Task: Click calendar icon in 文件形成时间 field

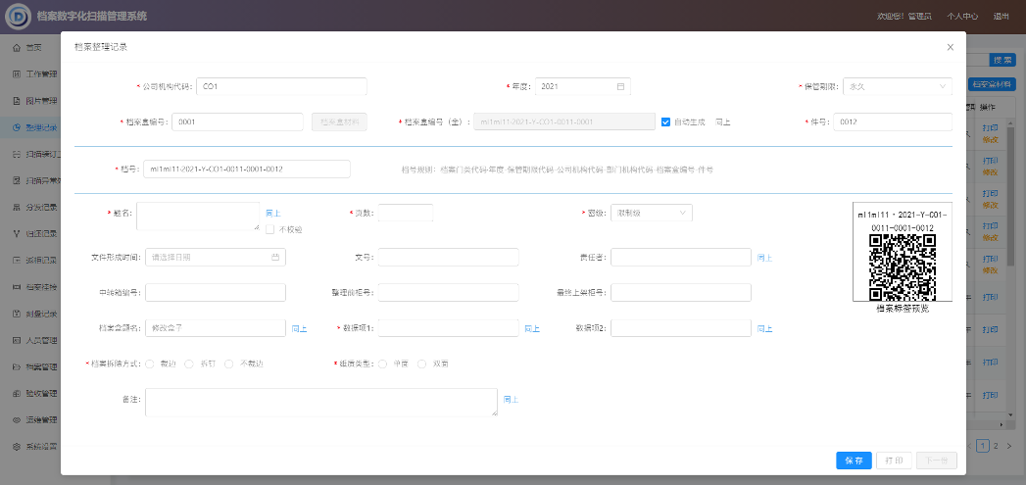Action: [x=276, y=258]
